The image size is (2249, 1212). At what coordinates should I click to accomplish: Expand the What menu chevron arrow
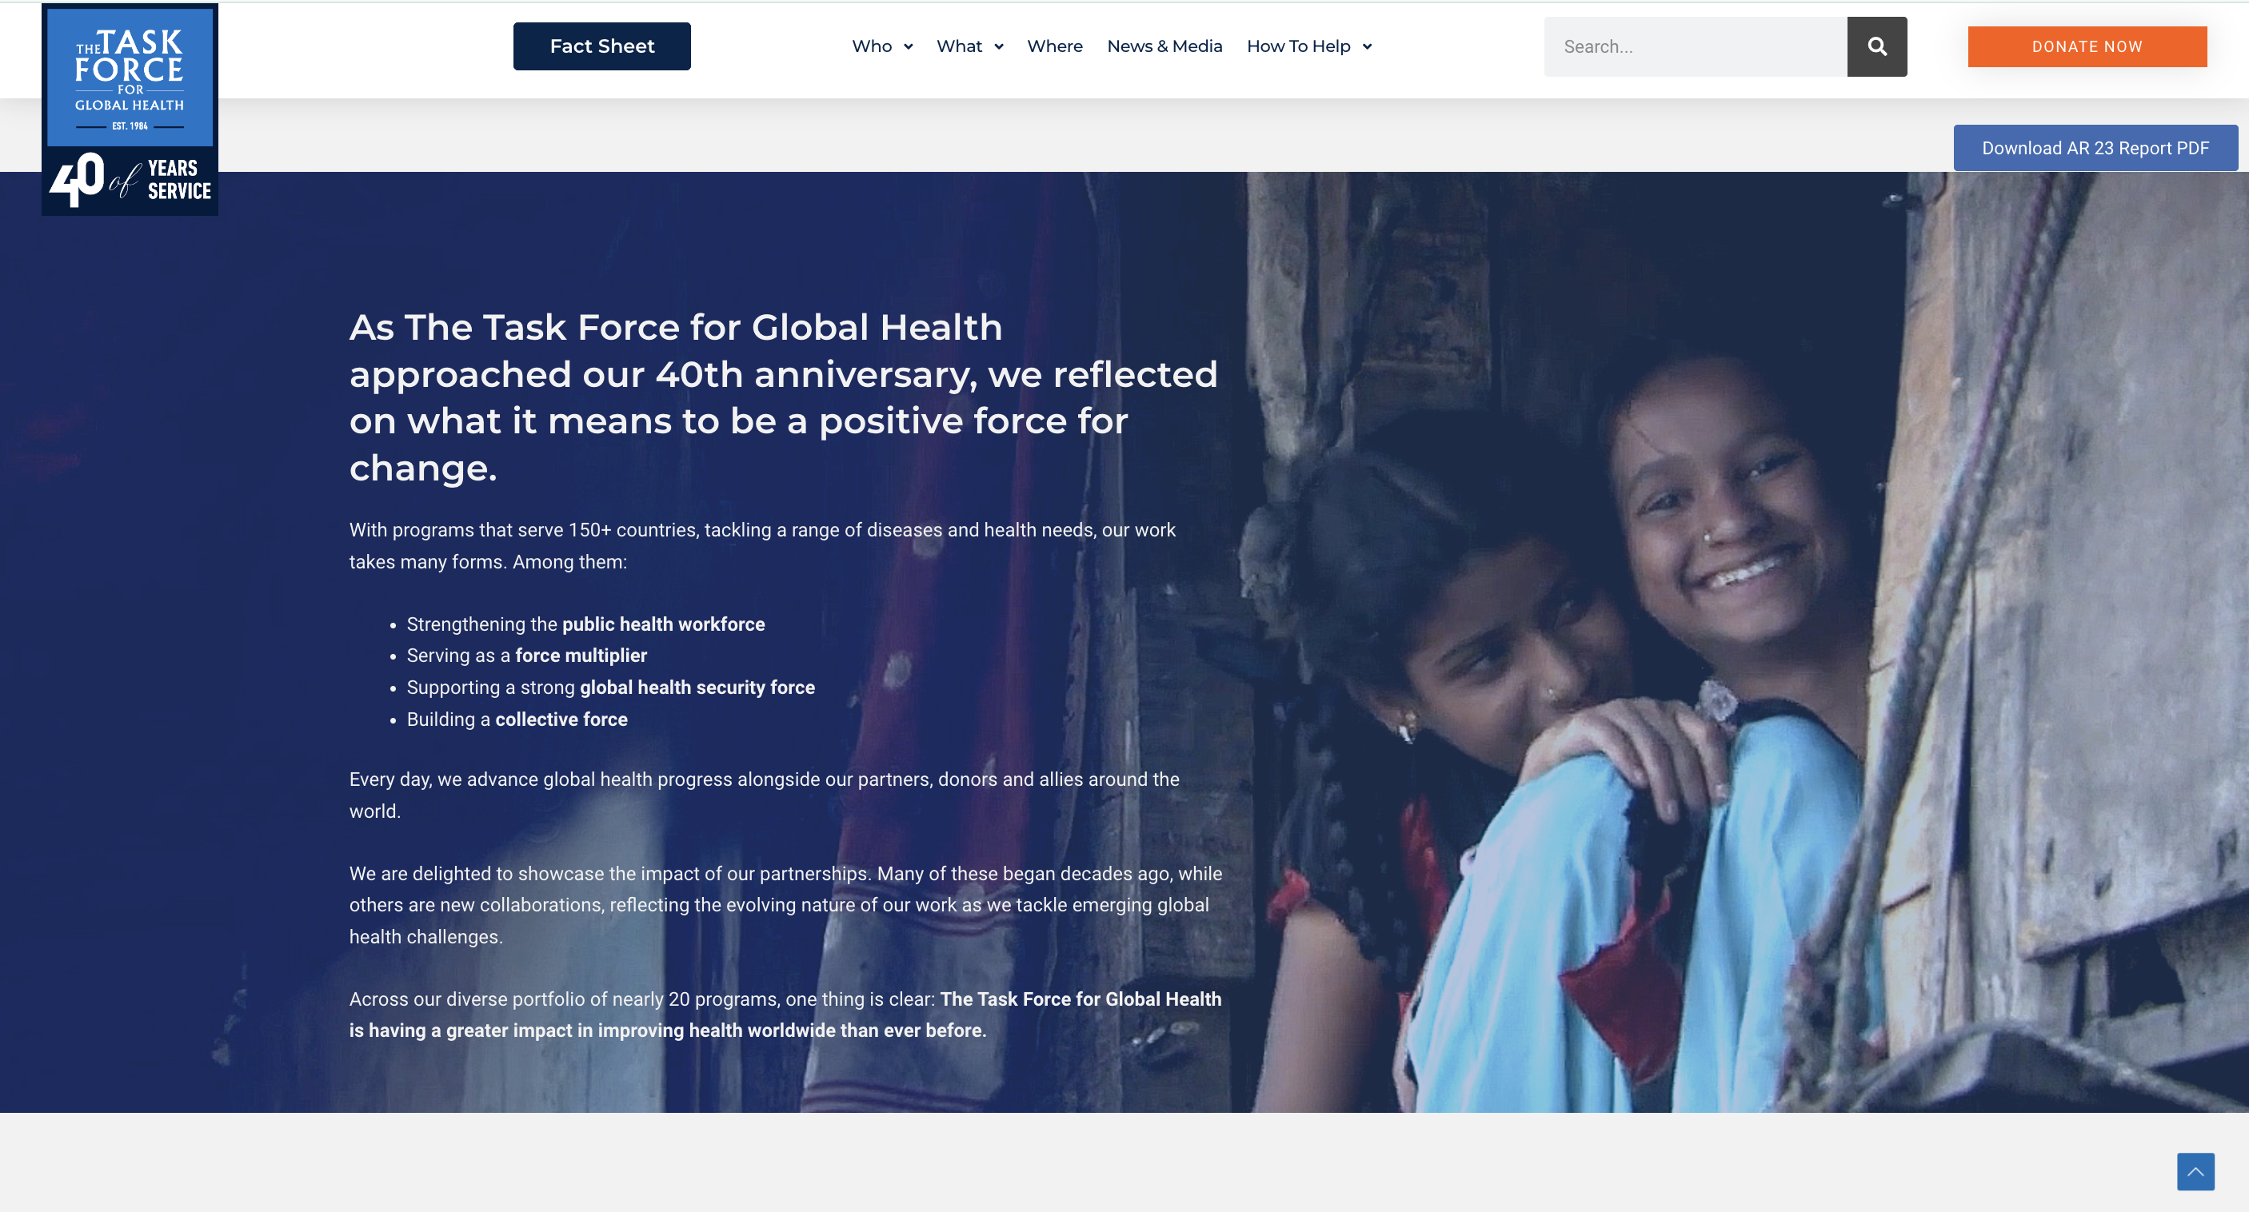pyautogui.click(x=999, y=47)
